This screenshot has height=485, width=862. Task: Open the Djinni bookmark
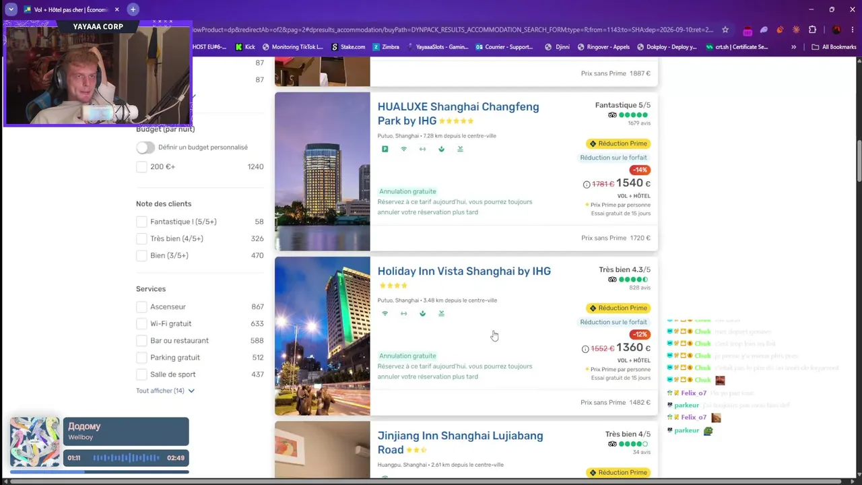point(557,47)
